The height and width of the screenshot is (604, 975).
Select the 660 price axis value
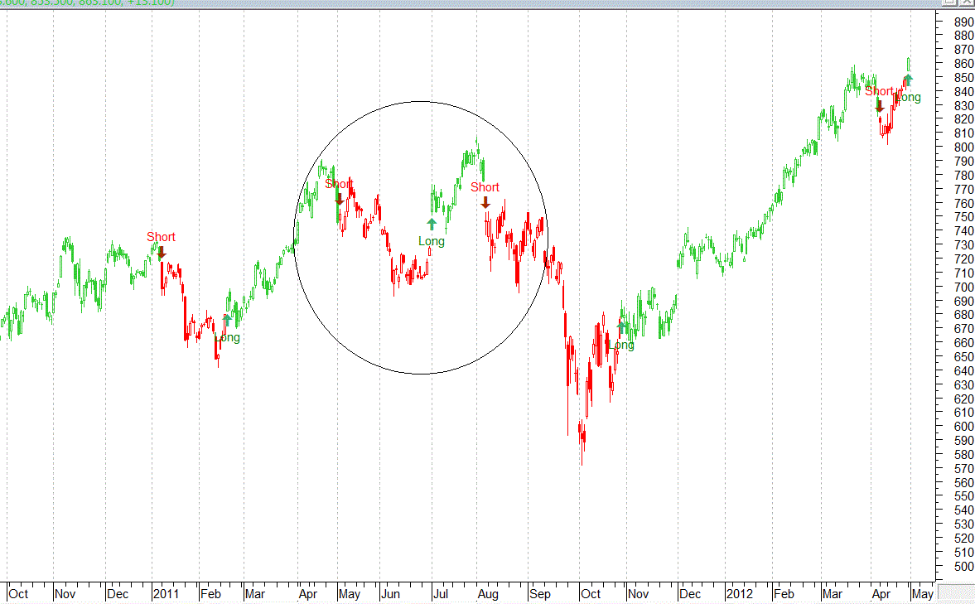963,343
